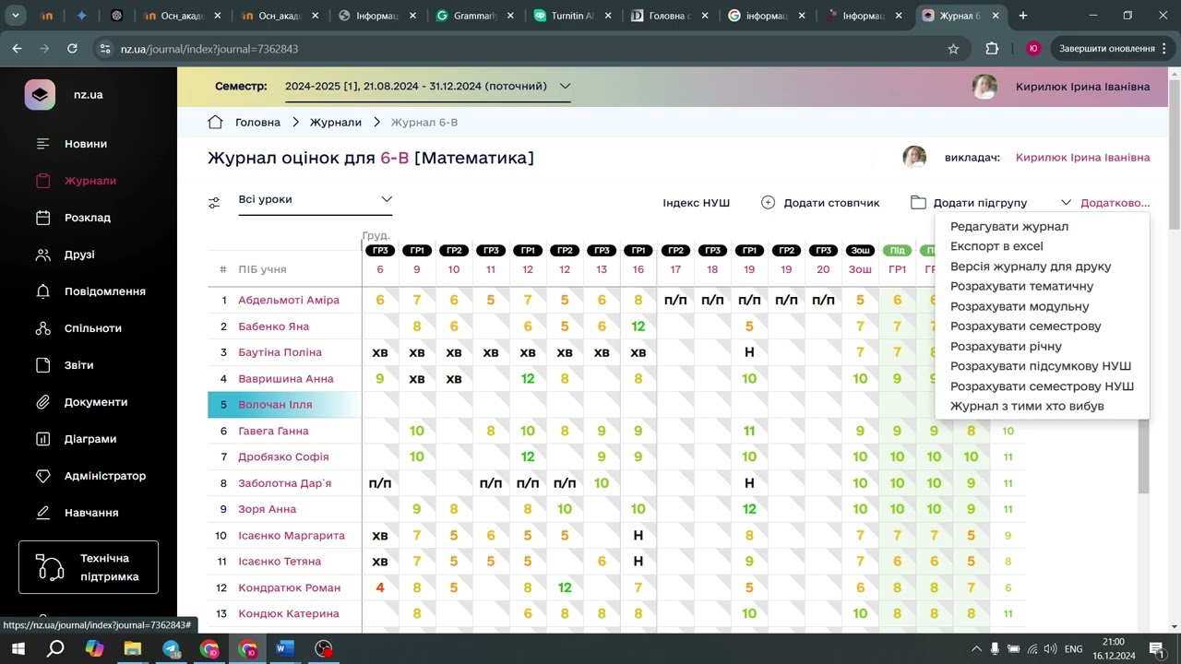Screen dimensions: 1181x664
Task: Open the Звіти report icon
Action: pyautogui.click(x=43, y=365)
